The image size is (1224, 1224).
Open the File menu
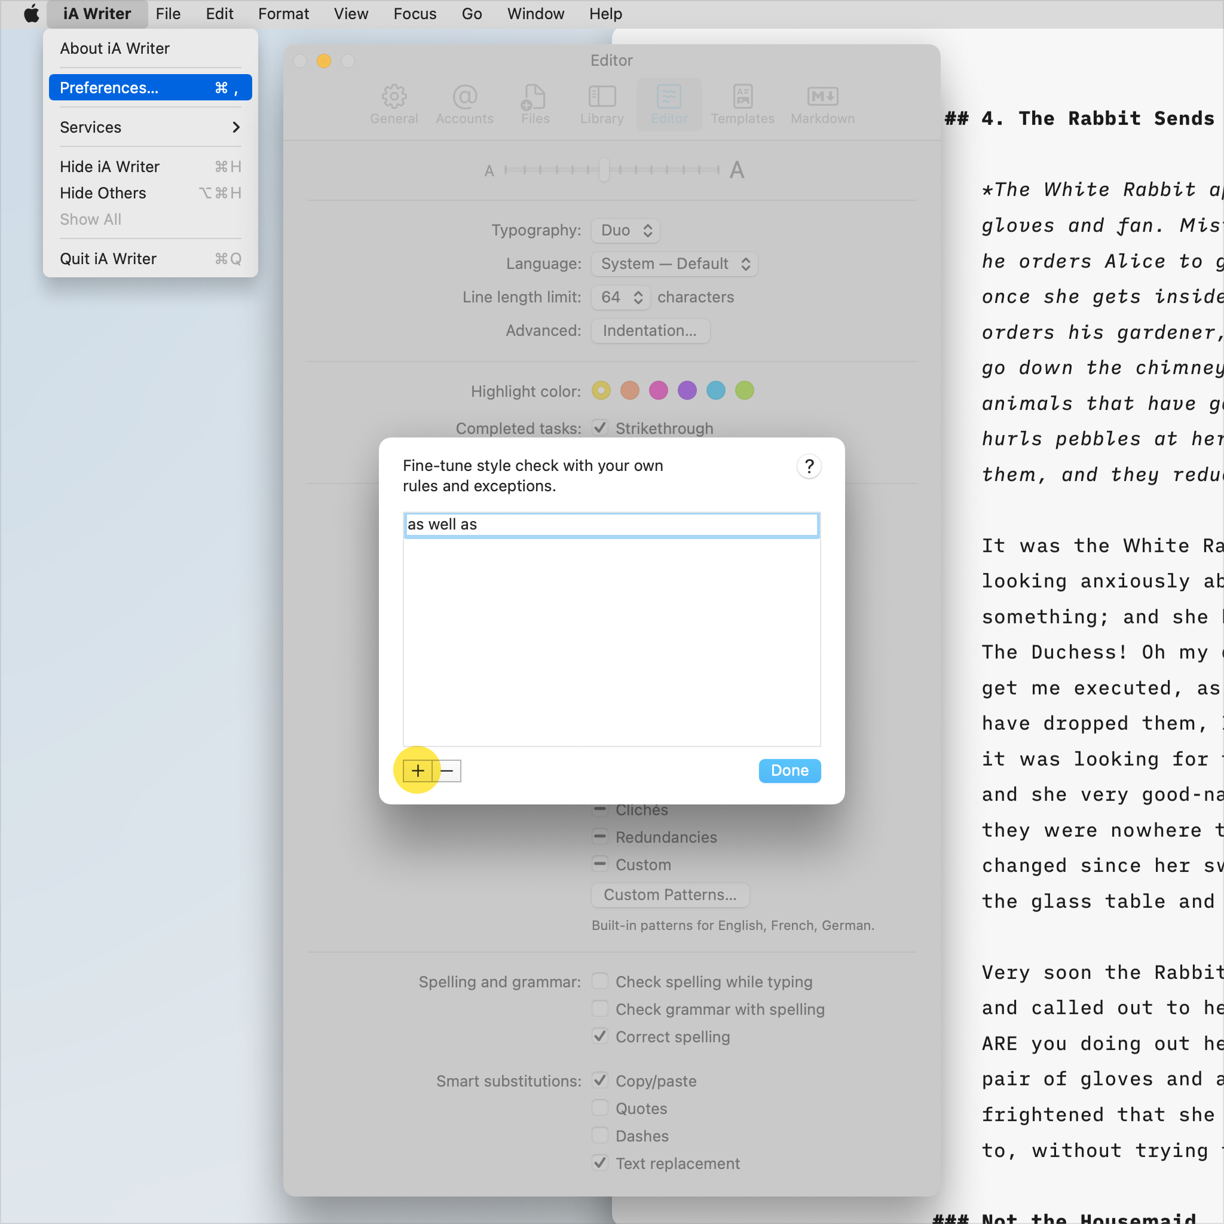click(168, 14)
